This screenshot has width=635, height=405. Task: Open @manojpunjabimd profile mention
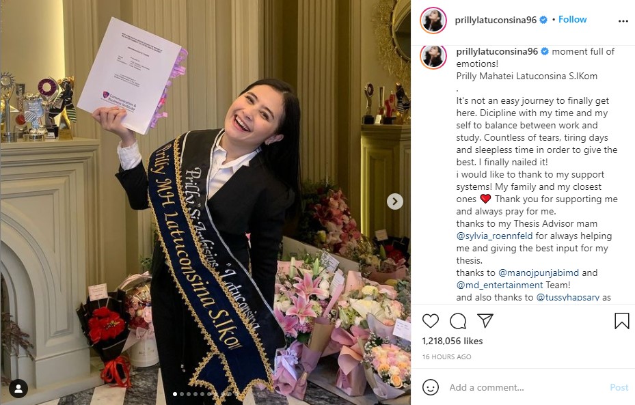coord(539,273)
